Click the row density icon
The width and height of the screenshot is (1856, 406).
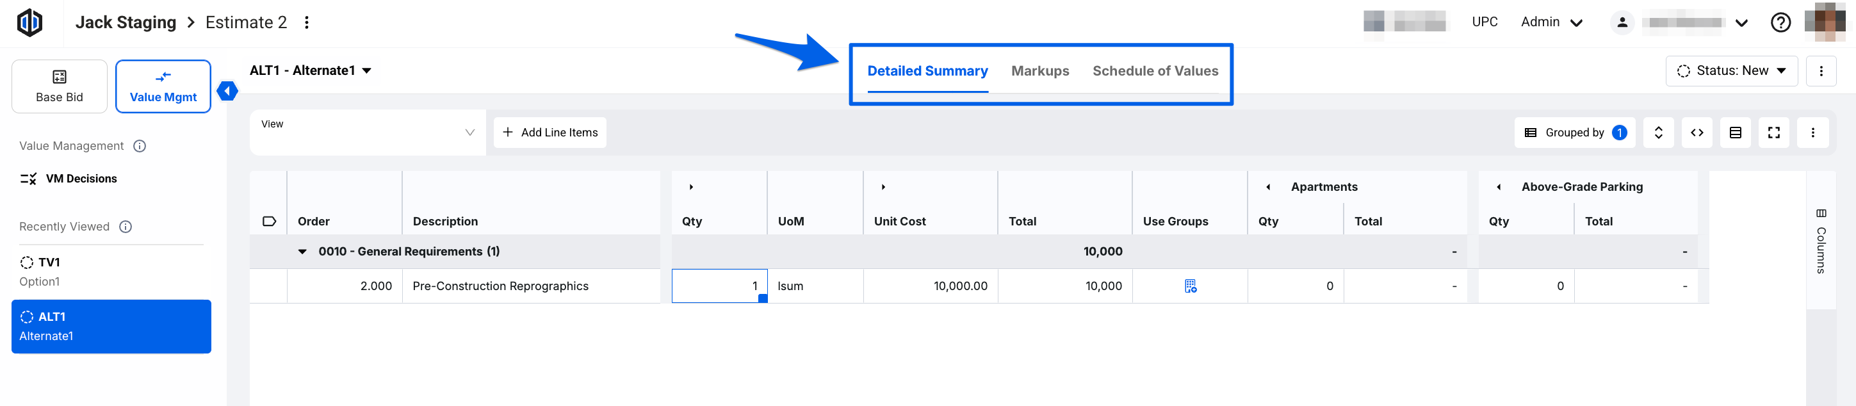(1735, 133)
